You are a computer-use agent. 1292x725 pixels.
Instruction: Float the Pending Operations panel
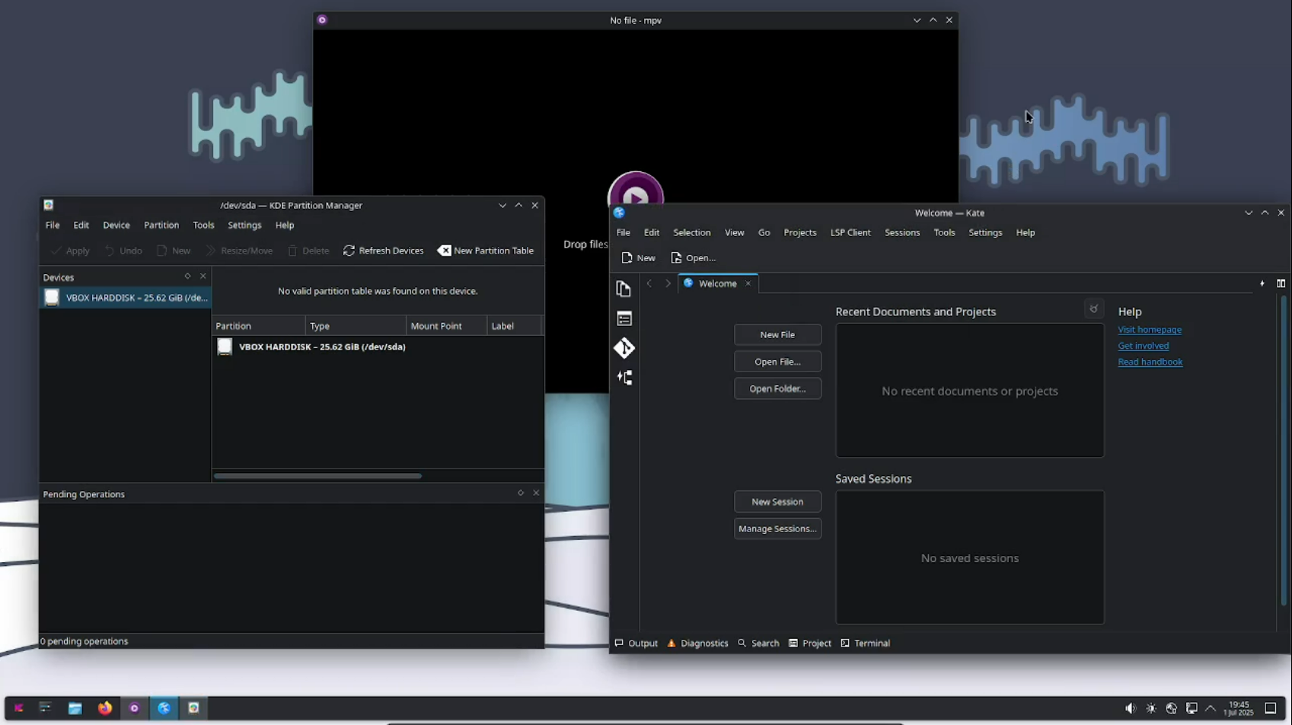point(521,493)
